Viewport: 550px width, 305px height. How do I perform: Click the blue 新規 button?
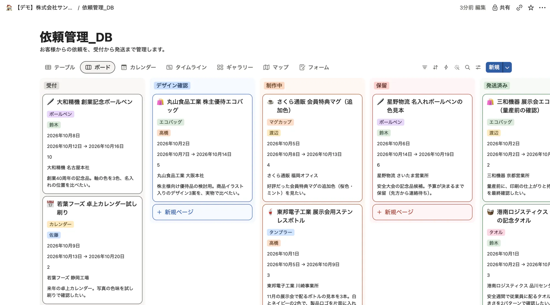pos(494,67)
